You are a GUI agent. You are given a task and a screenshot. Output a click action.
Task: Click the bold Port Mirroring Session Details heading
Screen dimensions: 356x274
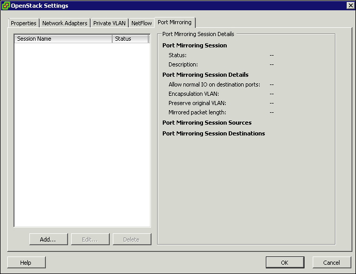click(x=205, y=75)
